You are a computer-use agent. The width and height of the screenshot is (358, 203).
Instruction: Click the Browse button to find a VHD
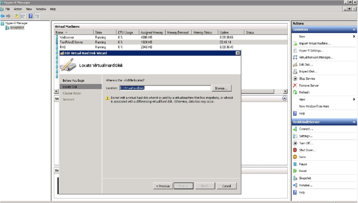pyautogui.click(x=222, y=88)
